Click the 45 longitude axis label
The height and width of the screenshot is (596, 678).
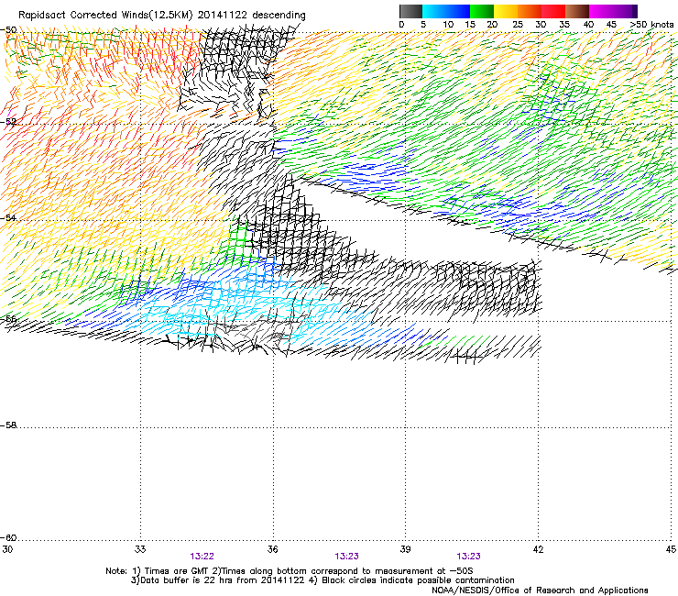(x=671, y=549)
